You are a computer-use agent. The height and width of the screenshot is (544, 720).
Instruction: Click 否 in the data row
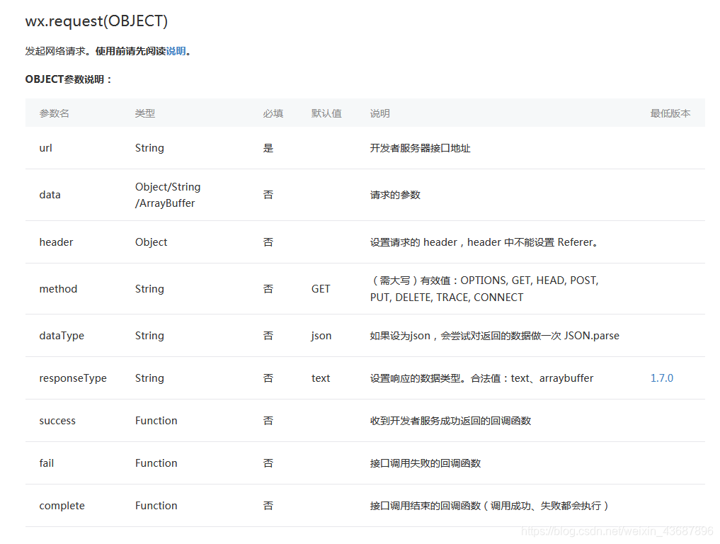[x=268, y=195]
